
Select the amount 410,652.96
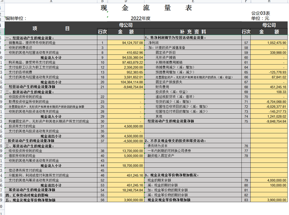(135, 52)
